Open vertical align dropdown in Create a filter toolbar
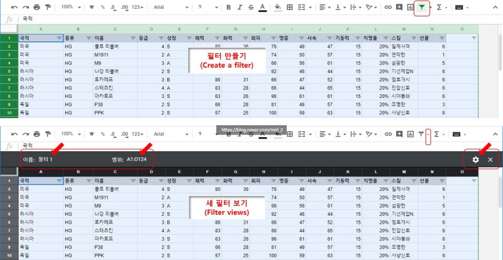The image size is (503, 260). [340, 7]
